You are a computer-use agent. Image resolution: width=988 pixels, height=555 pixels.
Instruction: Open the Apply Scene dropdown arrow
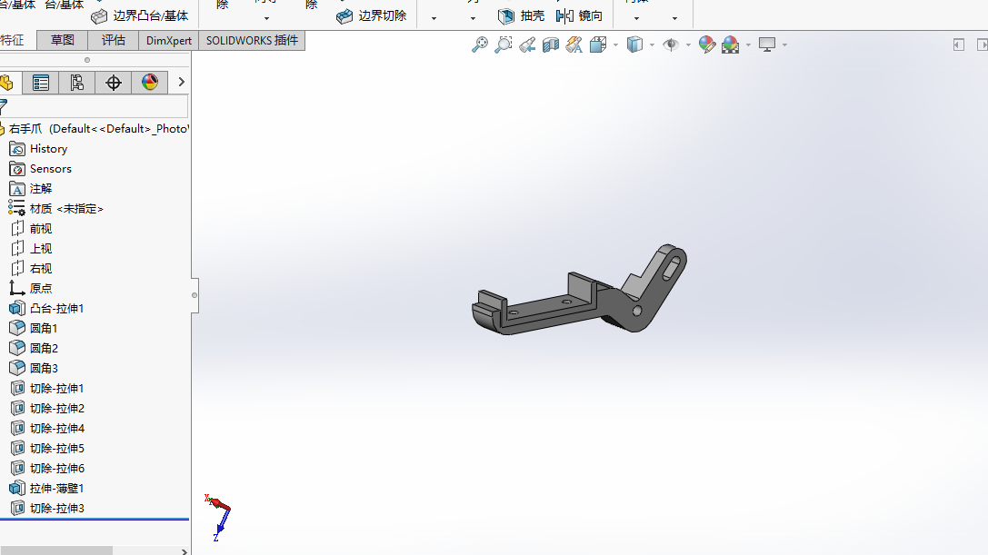pyautogui.click(x=748, y=45)
